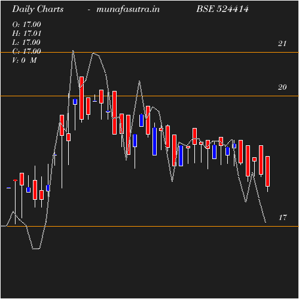Click the 'Daily Charts' title text
The height and width of the screenshot is (299, 299).
(x=38, y=10)
